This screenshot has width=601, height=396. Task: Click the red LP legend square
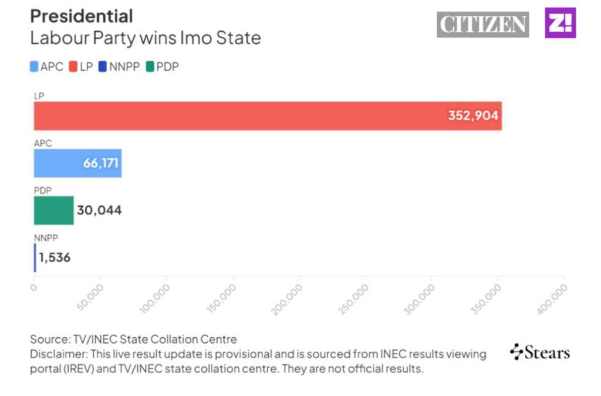73,67
